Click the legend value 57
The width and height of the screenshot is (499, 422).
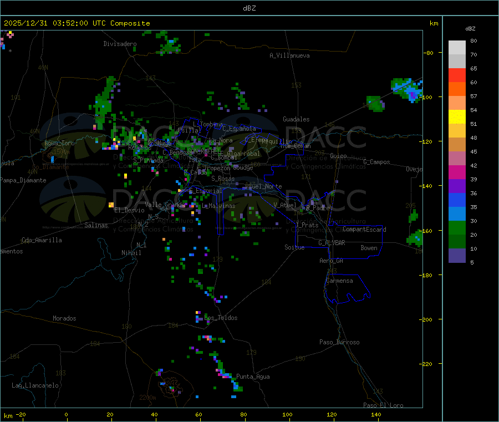click(473, 96)
